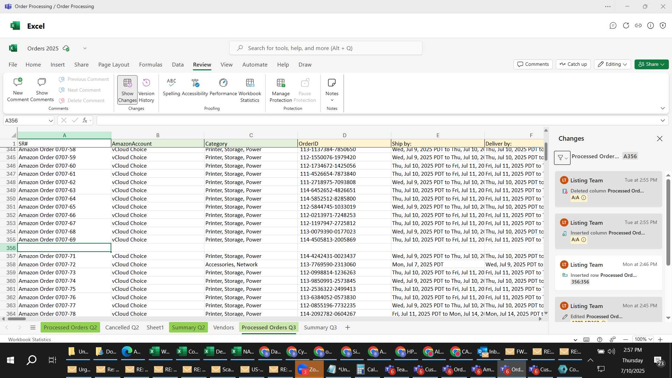Open the three-dots more options menu
This screenshot has height=378, width=672.
coord(608,7)
